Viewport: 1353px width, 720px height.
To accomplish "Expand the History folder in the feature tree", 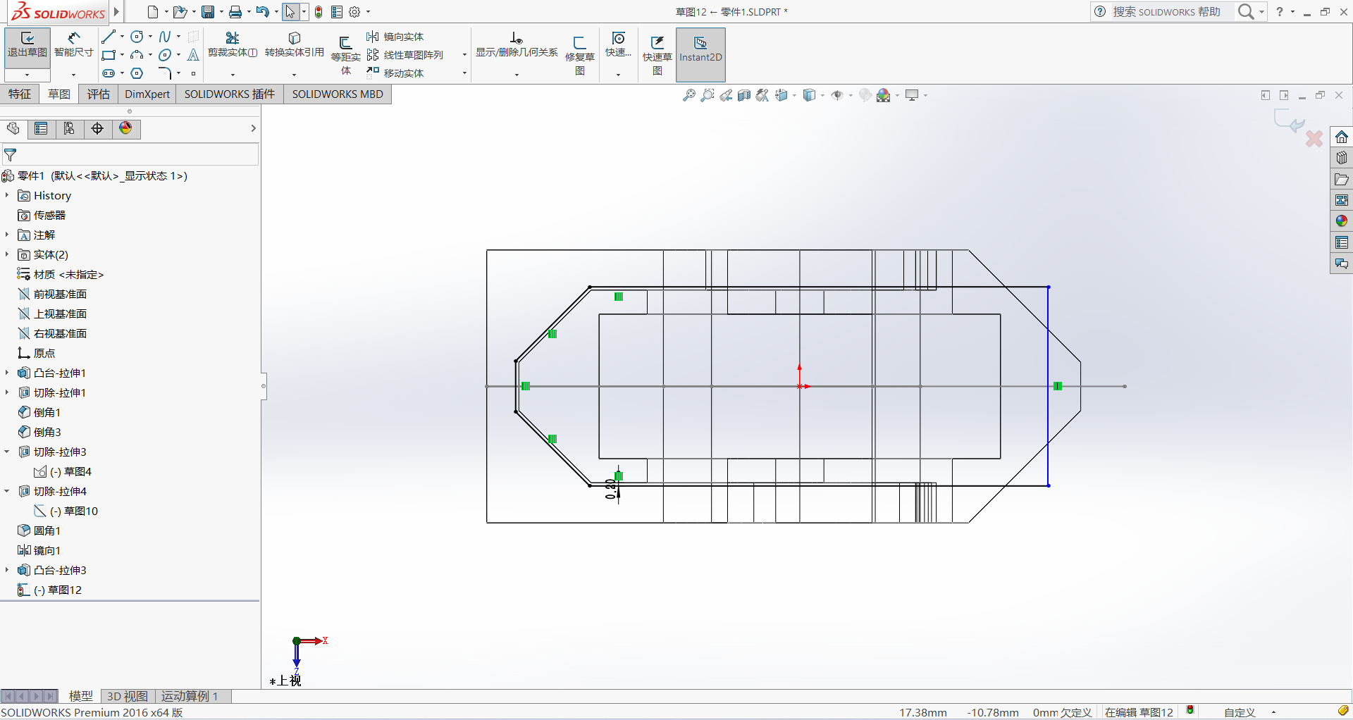I will pos(7,195).
